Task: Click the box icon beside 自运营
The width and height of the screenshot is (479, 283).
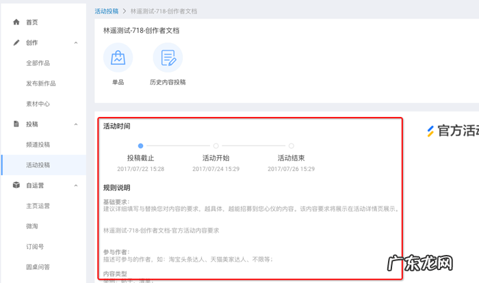Action: pos(16,185)
